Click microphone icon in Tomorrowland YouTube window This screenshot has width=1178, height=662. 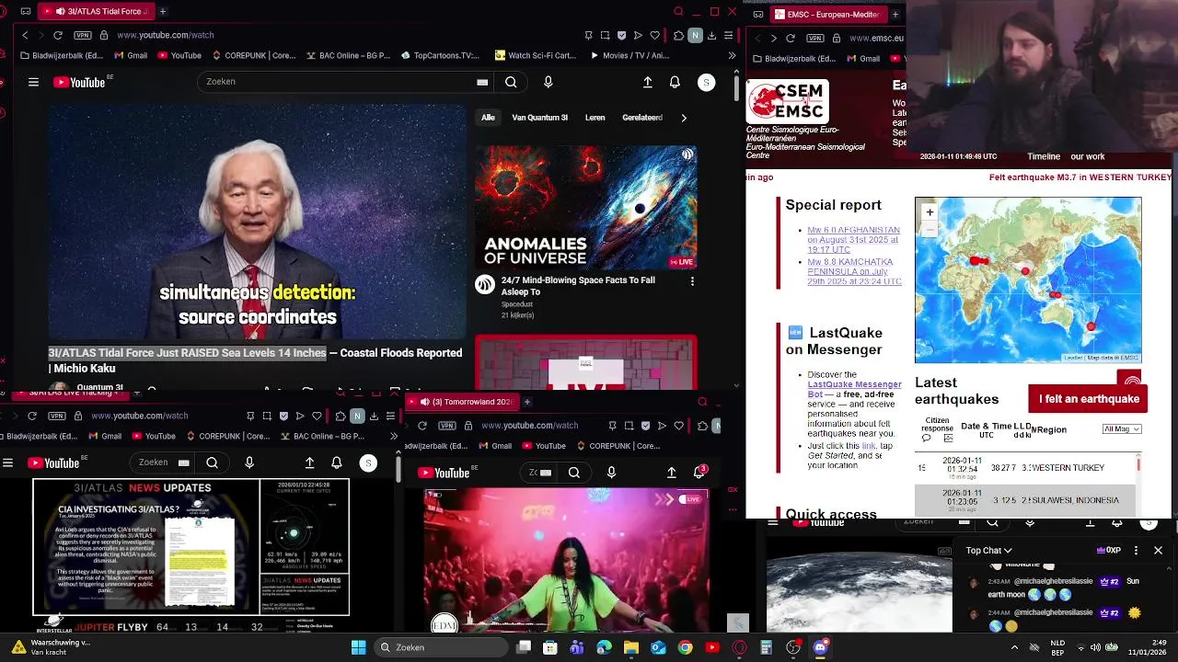pyautogui.click(x=611, y=473)
